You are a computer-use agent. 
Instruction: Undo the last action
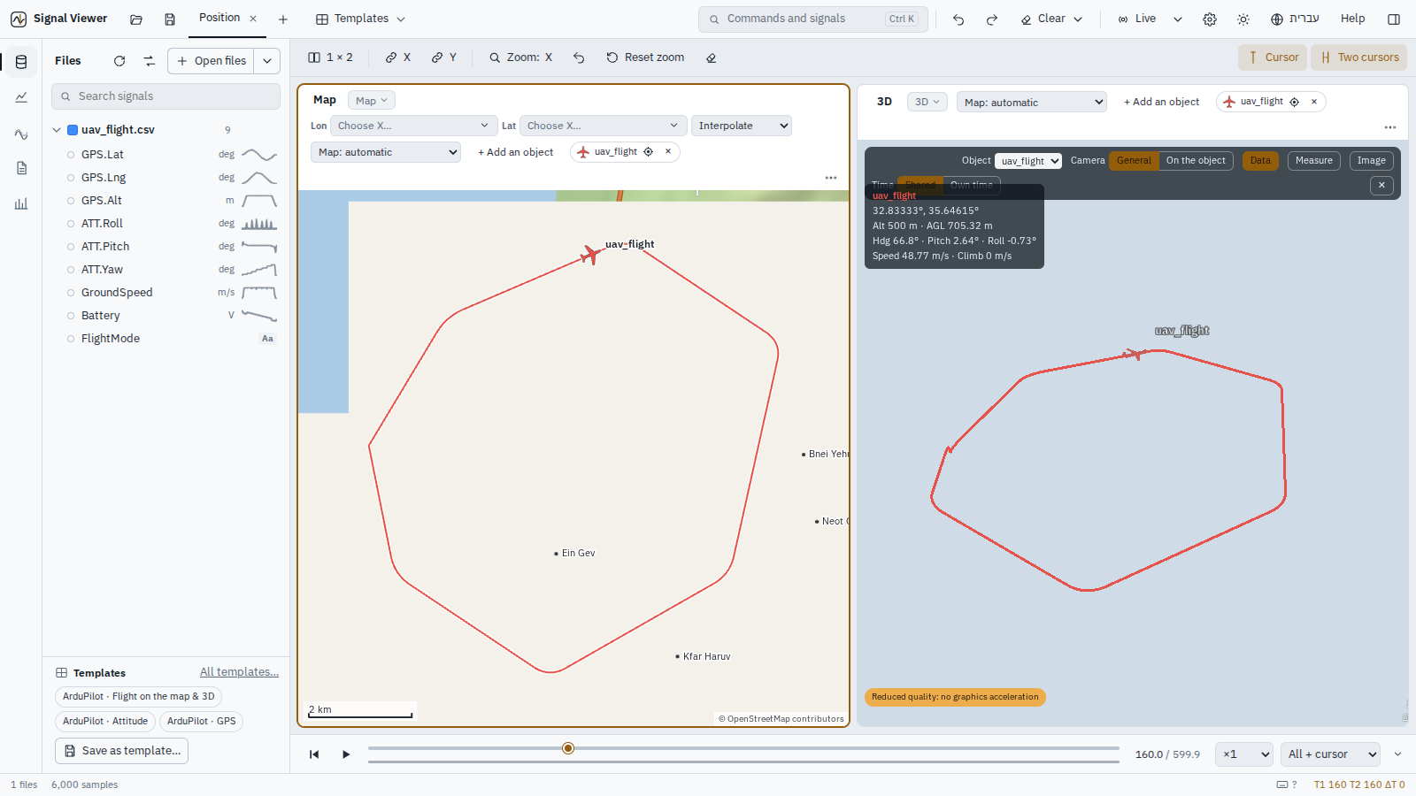tap(958, 19)
